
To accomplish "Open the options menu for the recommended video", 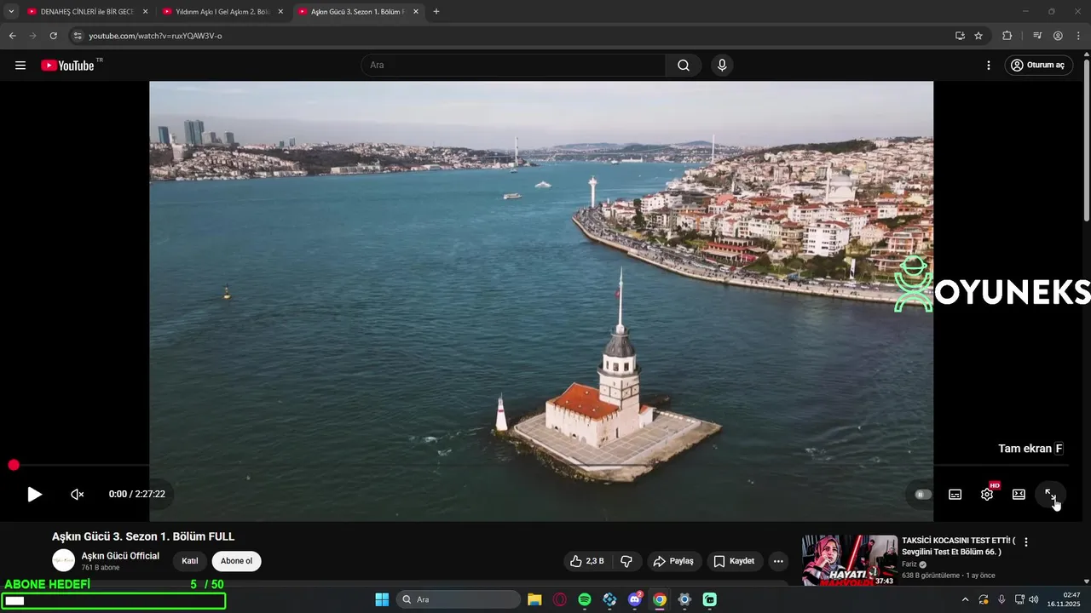I will click(1026, 542).
